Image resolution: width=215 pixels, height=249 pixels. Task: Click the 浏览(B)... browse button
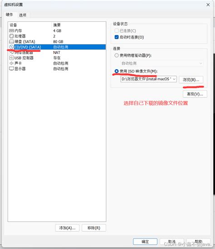pos(191,80)
